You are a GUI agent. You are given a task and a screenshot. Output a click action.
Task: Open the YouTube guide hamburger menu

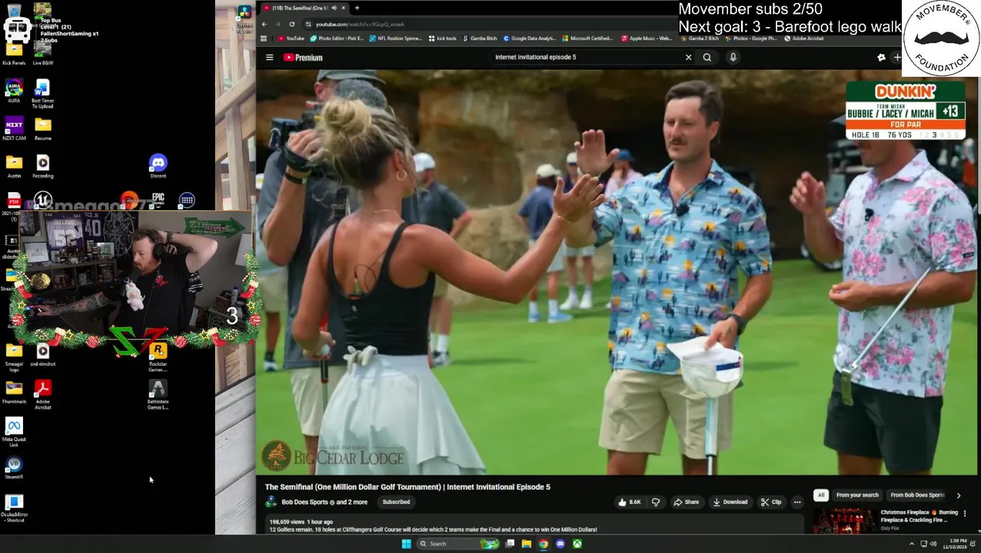coord(270,58)
